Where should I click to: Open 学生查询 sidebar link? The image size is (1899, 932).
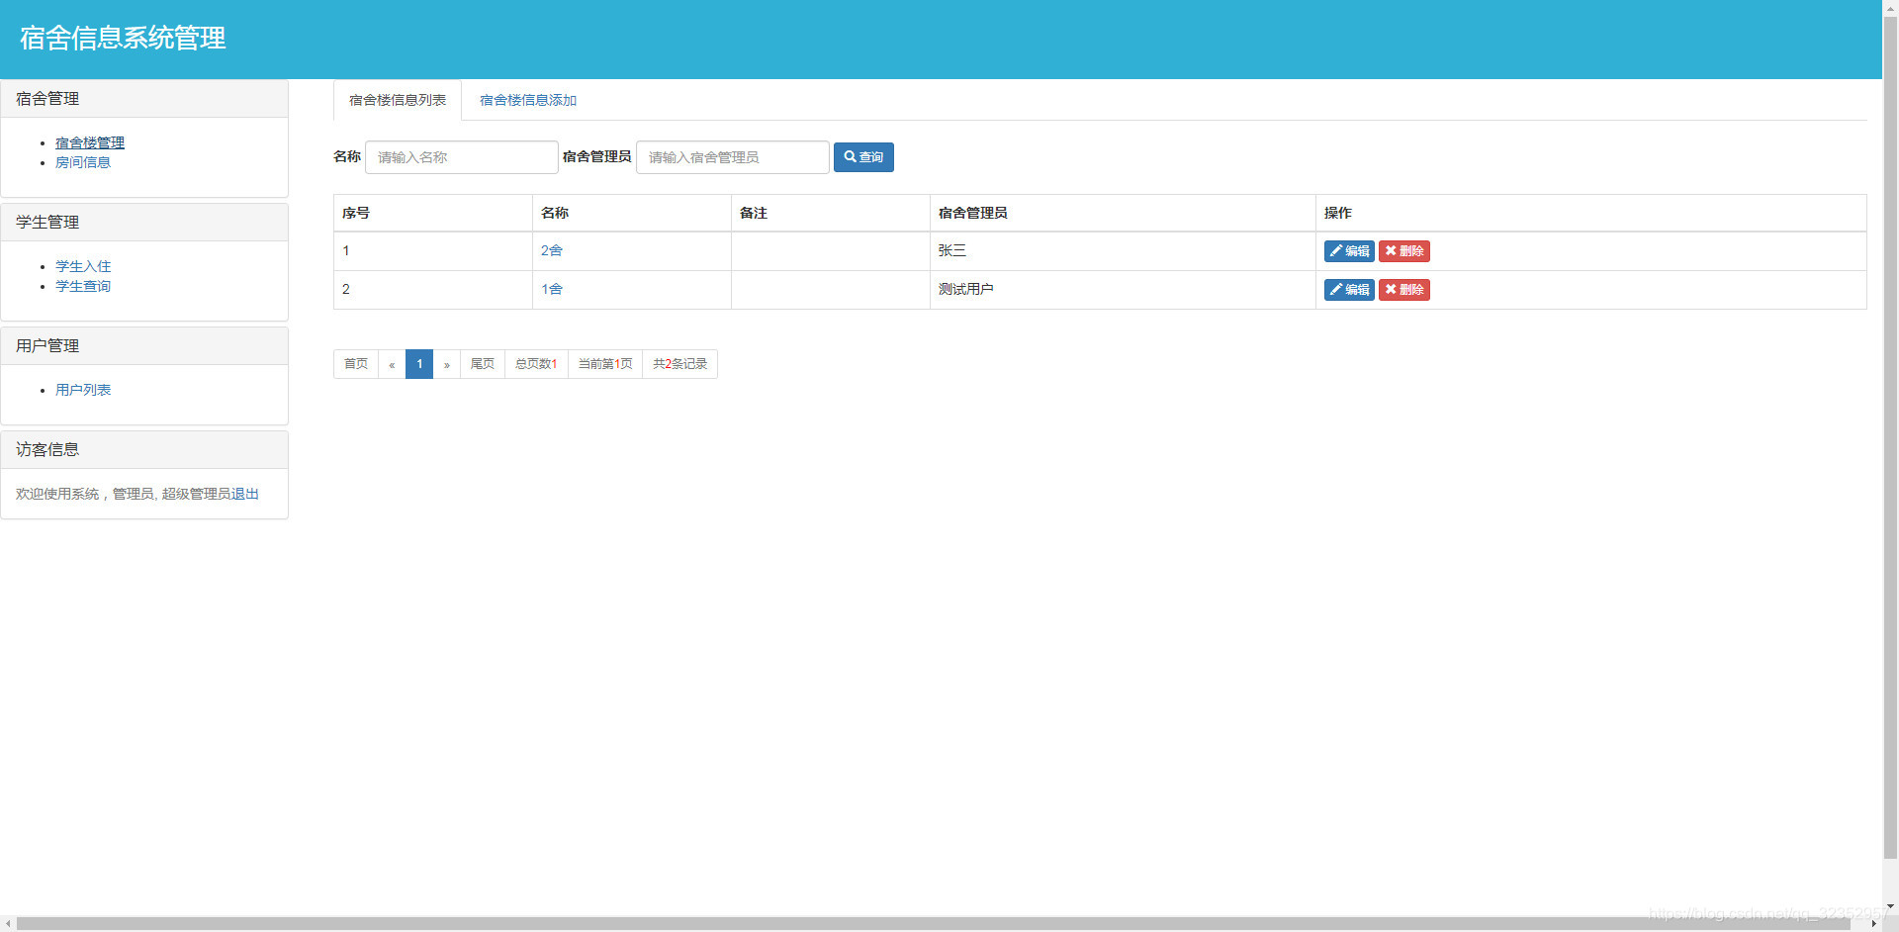[83, 286]
